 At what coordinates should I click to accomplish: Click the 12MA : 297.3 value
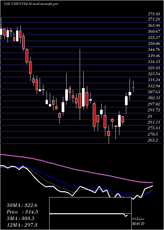(x=22, y=225)
